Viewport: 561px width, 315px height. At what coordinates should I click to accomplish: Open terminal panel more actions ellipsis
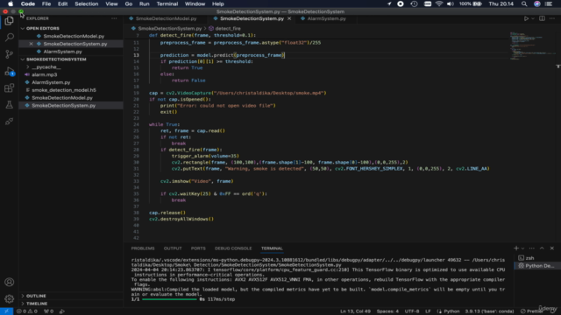tap(532, 248)
